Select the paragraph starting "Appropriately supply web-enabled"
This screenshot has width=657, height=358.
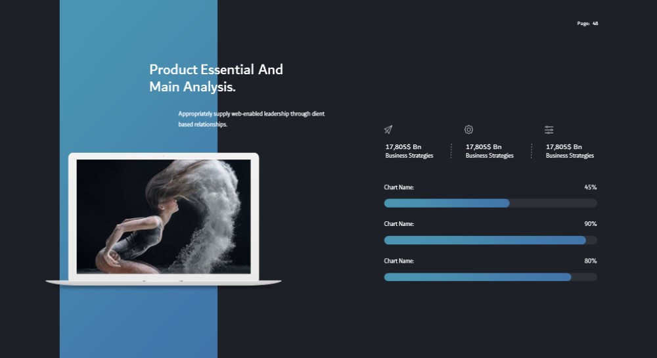pyautogui.click(x=252, y=119)
